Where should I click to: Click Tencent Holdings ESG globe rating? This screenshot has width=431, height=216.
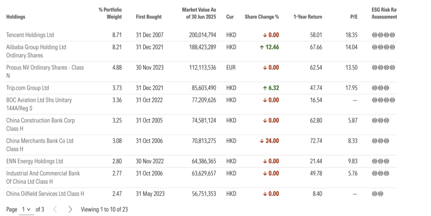(x=383, y=35)
